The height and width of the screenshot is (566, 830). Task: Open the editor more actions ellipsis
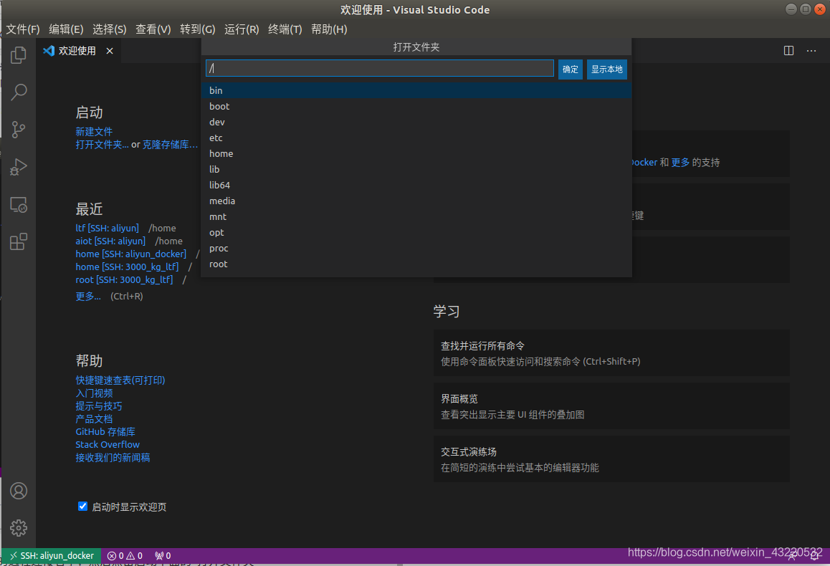811,51
